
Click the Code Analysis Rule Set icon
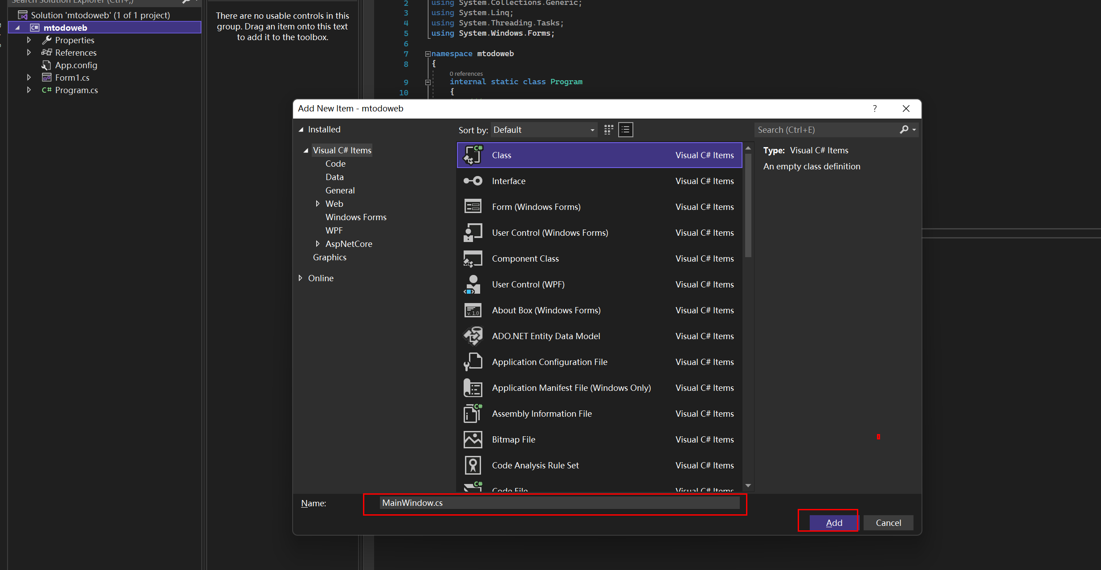click(x=472, y=465)
